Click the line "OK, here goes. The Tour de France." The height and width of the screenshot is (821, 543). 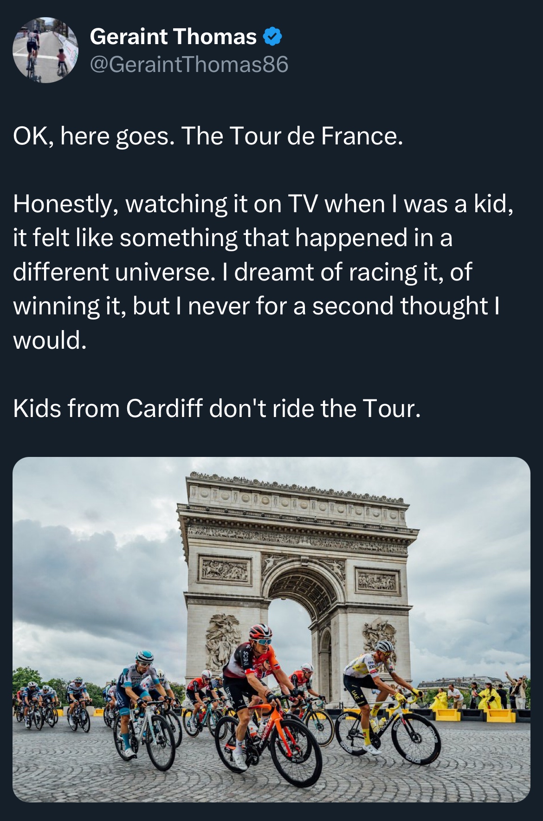click(208, 136)
